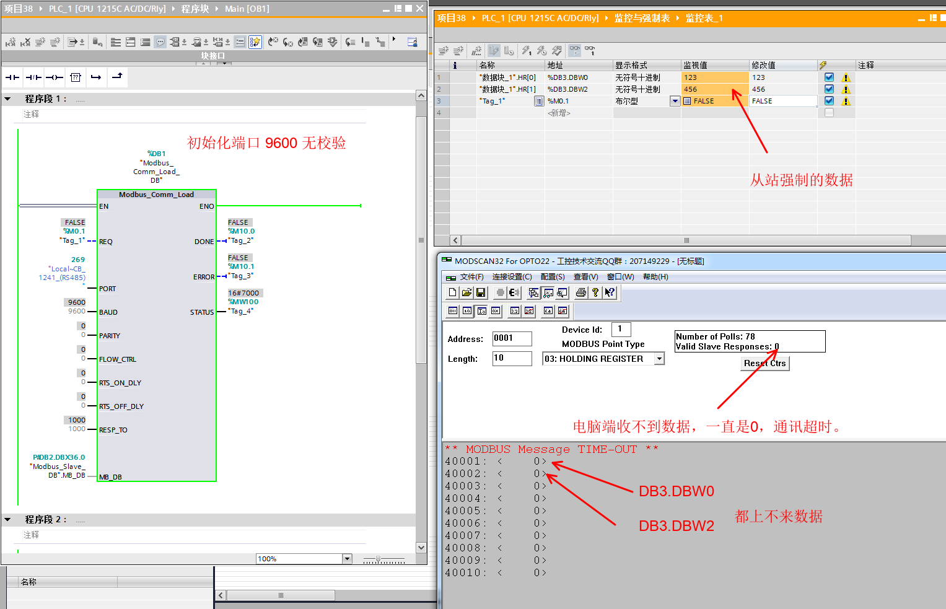Click the Address input field

[x=512, y=338]
